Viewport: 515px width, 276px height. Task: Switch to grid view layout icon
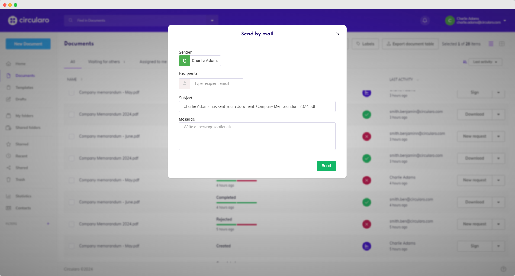pos(502,44)
